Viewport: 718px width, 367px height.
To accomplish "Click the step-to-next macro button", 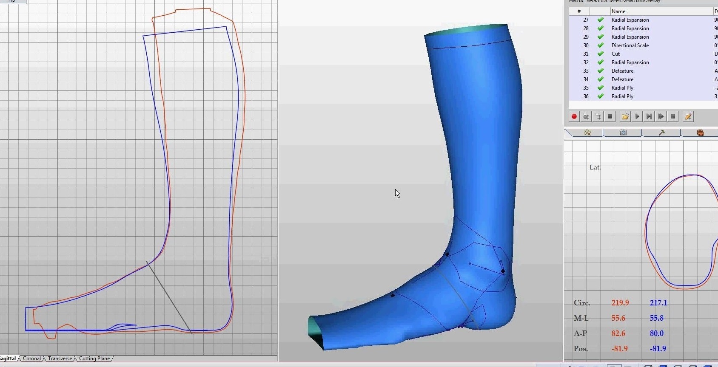I will tap(649, 116).
